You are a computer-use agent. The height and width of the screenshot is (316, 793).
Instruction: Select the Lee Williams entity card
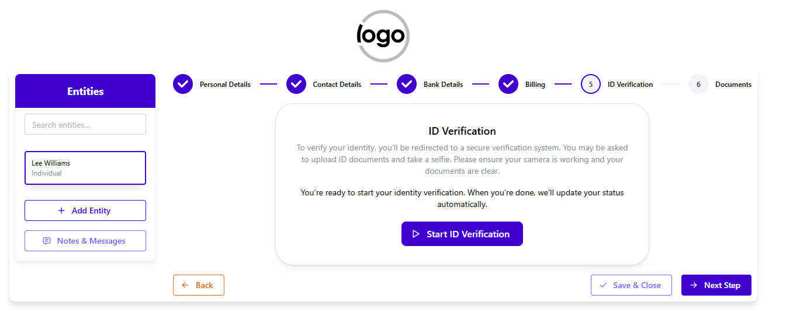[85, 168]
